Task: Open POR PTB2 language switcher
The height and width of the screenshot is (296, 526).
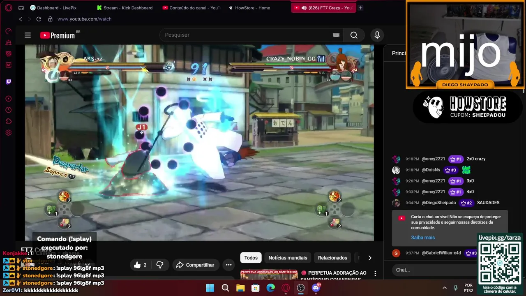Action: tap(468, 288)
